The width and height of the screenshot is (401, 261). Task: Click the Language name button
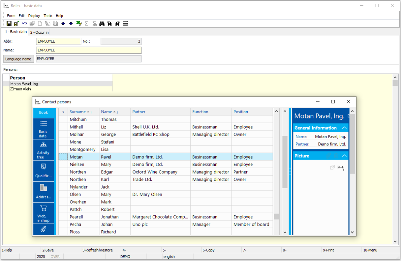click(x=18, y=59)
